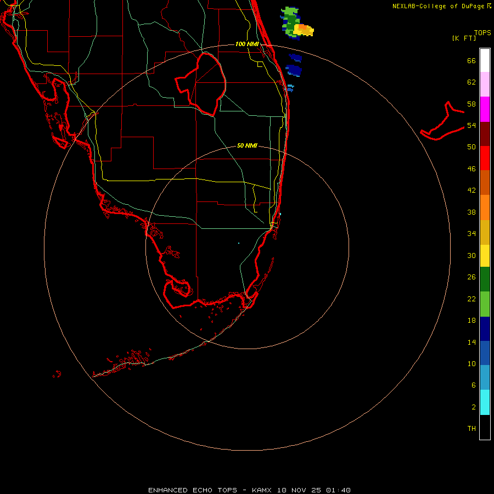Screen dimensions: 494x494
Task: Click the 46 legend value
Action: coord(471,169)
